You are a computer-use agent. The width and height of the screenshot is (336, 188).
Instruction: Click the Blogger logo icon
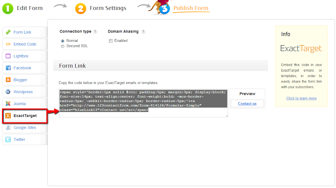pos(8,80)
